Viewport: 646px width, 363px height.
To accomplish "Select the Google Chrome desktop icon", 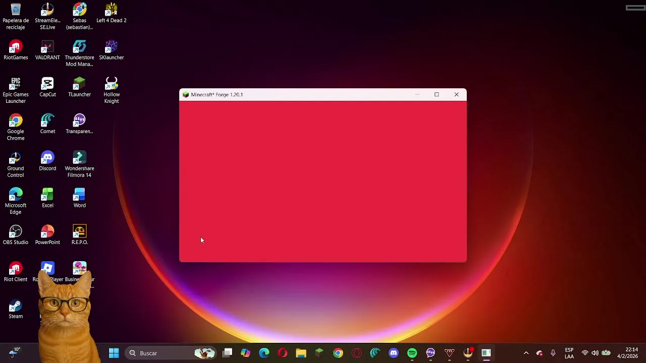I will tap(16, 128).
